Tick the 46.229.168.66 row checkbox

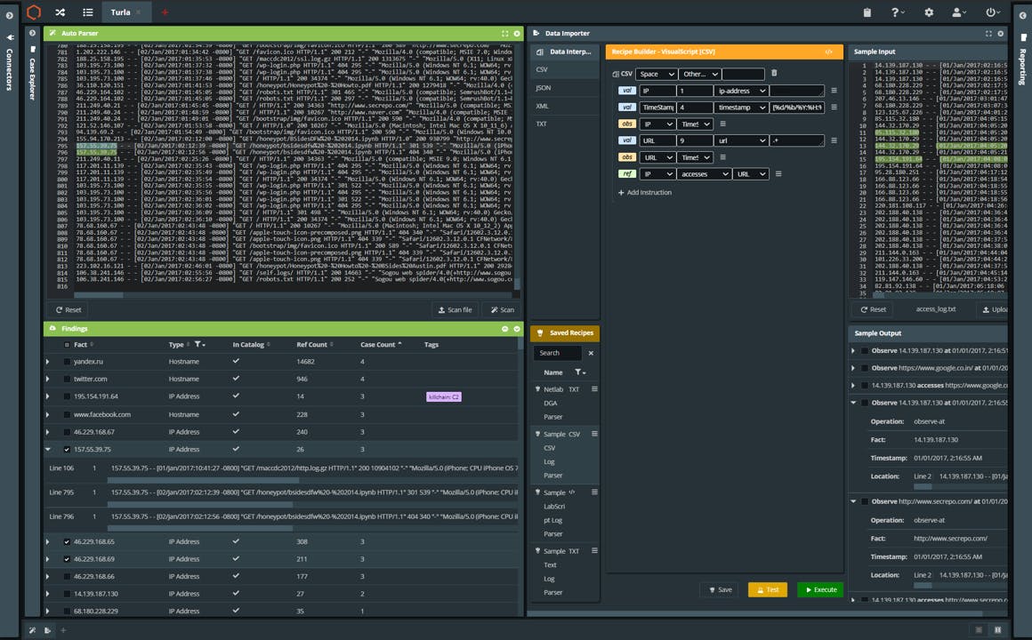[x=67, y=577]
